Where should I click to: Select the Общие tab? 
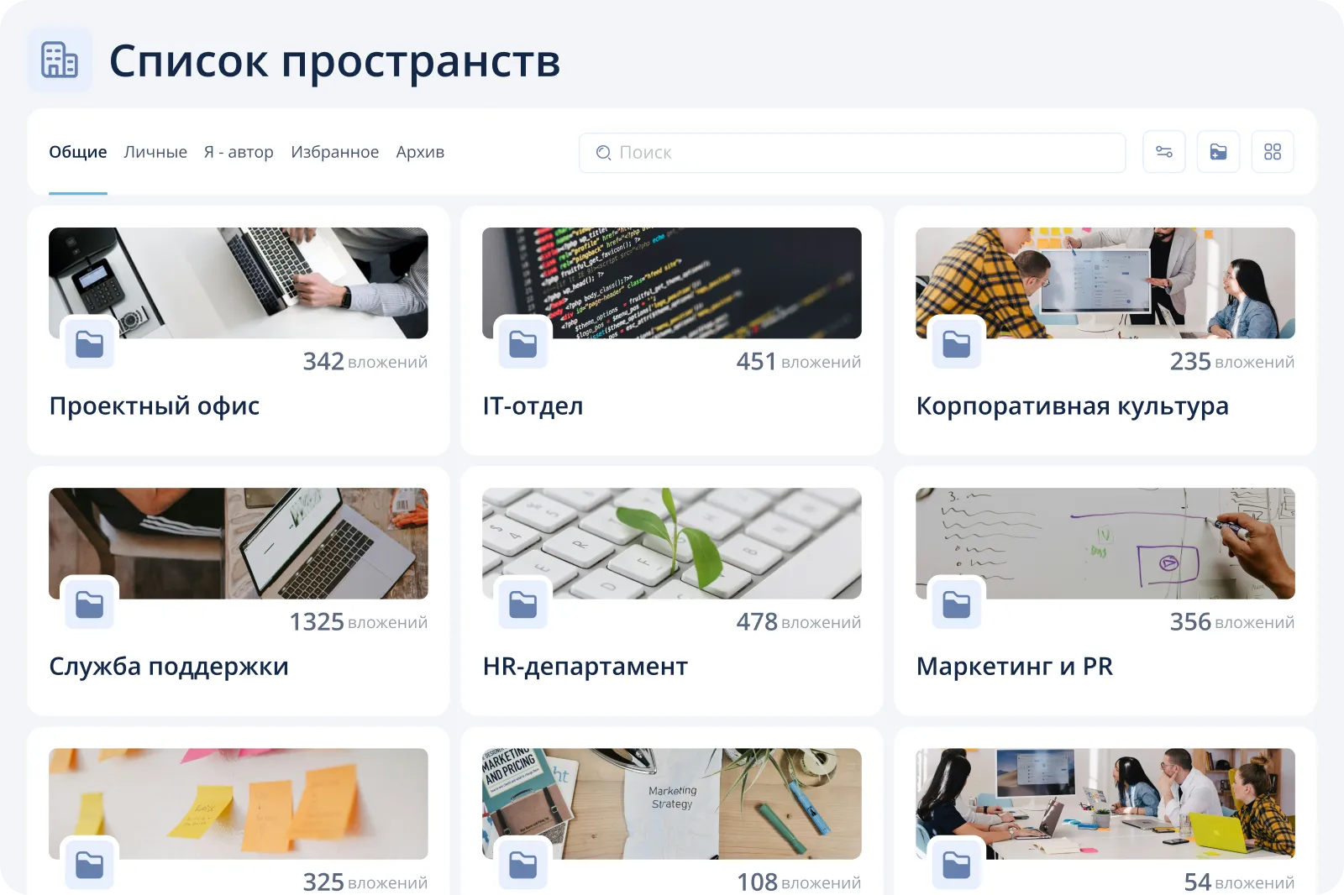point(78,152)
